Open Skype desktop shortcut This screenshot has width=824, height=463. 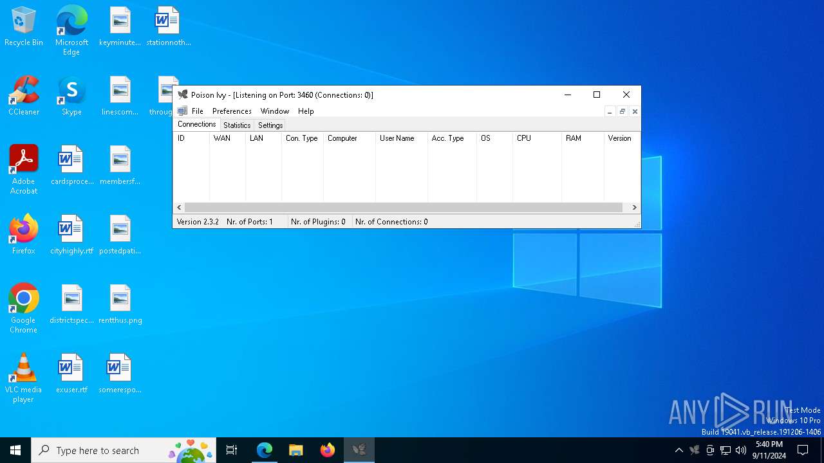click(71, 96)
